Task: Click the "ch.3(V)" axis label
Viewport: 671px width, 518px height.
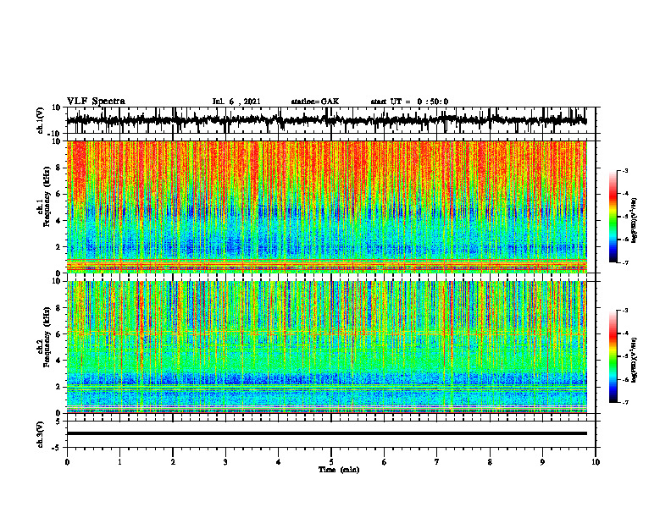Action: 41,434
